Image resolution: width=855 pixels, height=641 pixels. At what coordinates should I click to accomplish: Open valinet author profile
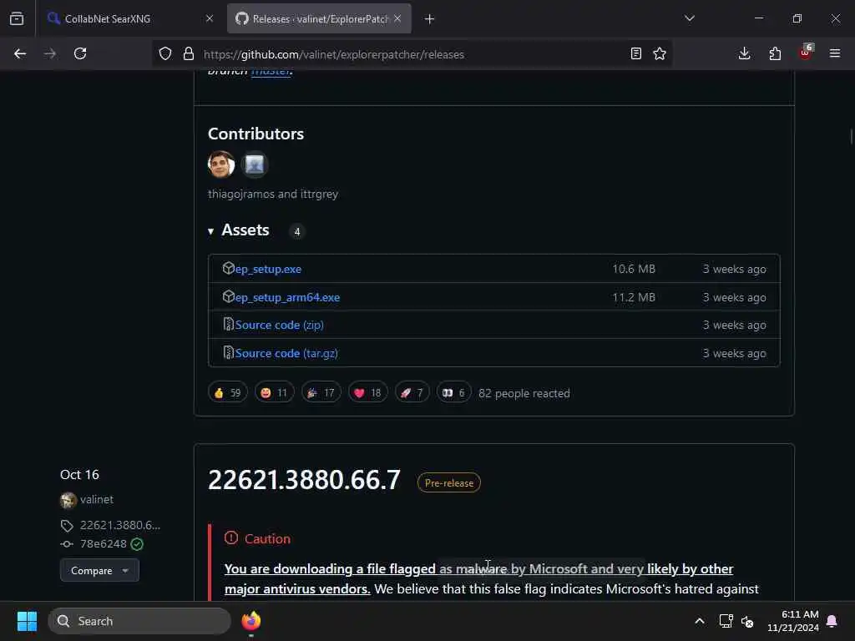97,499
